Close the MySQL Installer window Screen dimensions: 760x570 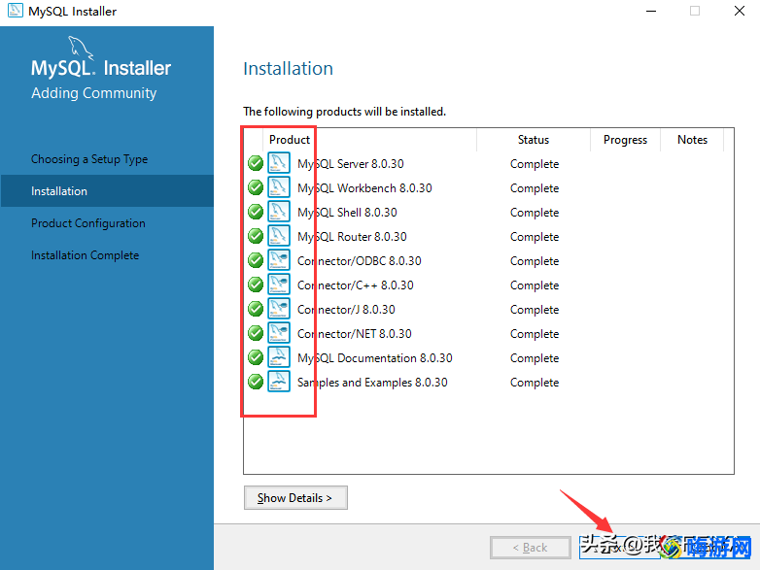[x=740, y=11]
